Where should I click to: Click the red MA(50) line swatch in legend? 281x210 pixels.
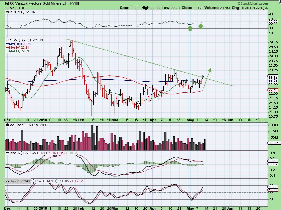click(7, 48)
